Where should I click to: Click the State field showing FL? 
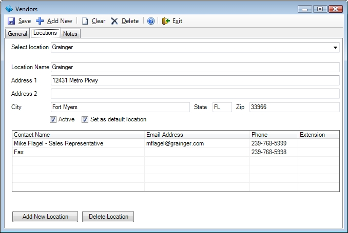222,107
